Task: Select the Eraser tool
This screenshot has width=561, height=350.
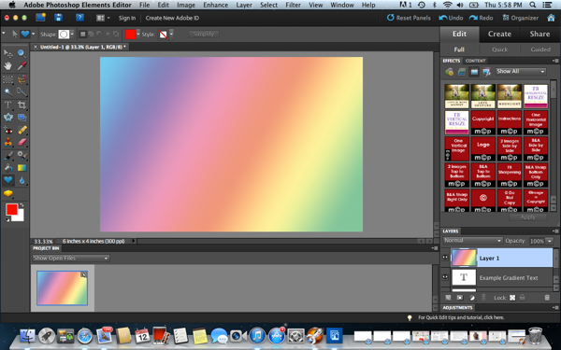Action: [22, 142]
